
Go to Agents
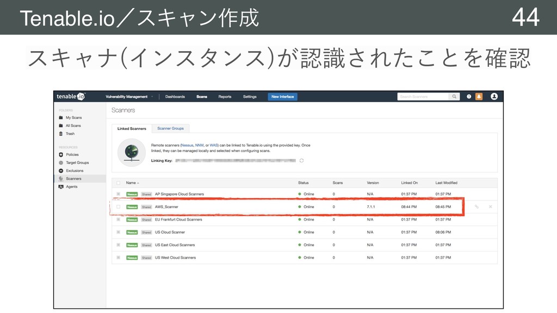72,187
